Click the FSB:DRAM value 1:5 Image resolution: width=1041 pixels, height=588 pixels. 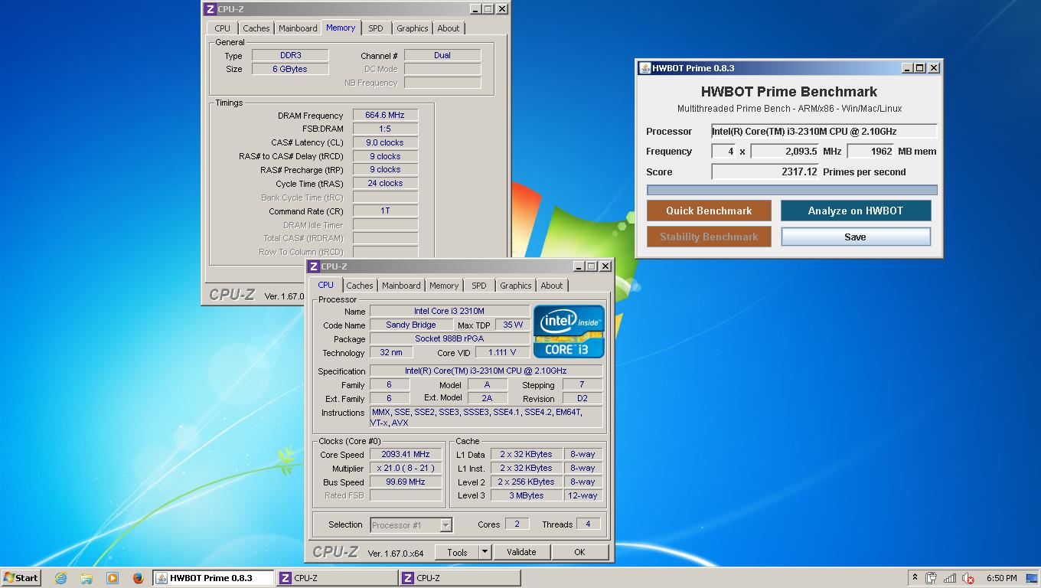coord(385,129)
